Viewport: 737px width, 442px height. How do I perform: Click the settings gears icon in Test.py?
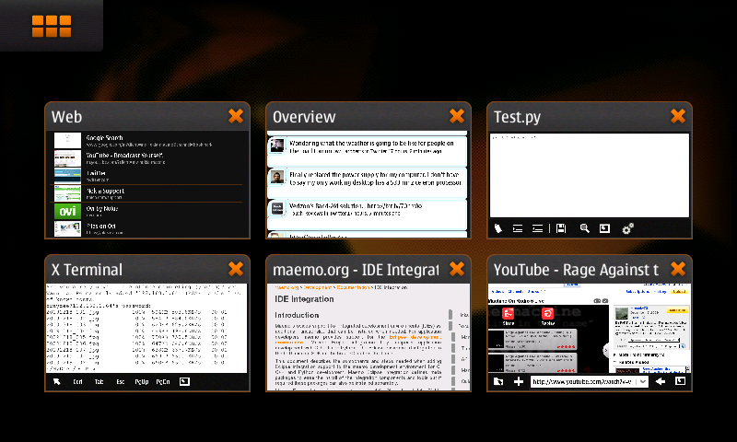[x=628, y=228]
